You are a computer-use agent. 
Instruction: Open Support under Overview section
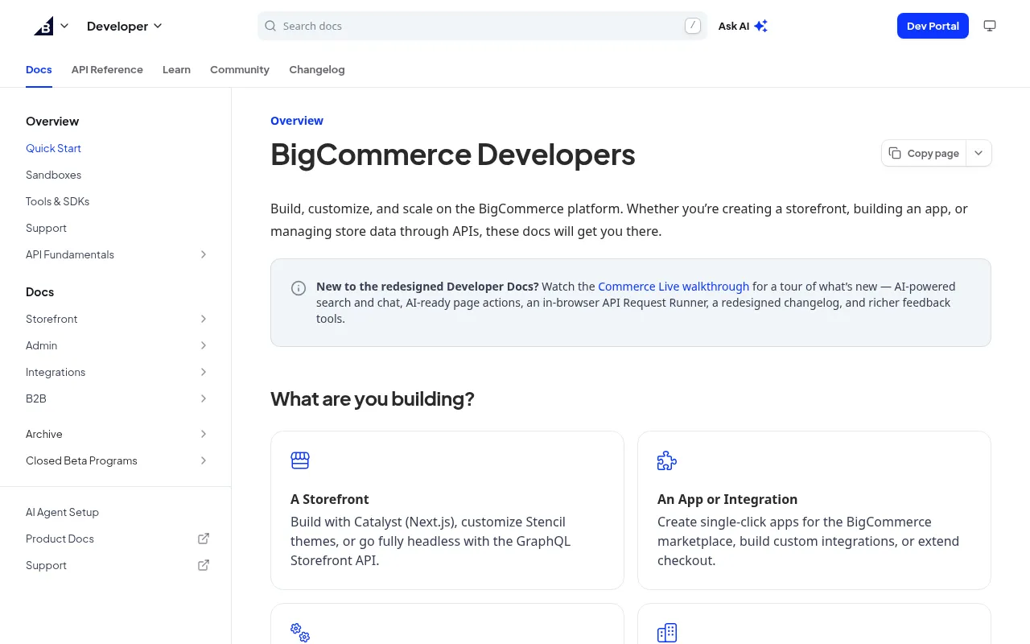click(46, 228)
